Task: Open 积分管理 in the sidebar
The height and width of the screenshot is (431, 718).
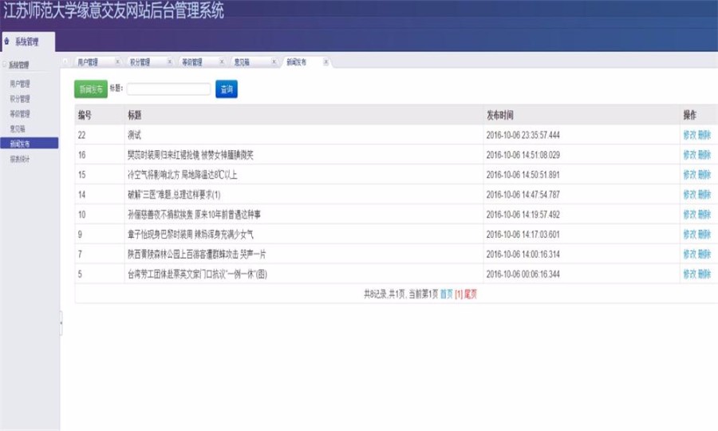Action: pyautogui.click(x=20, y=99)
